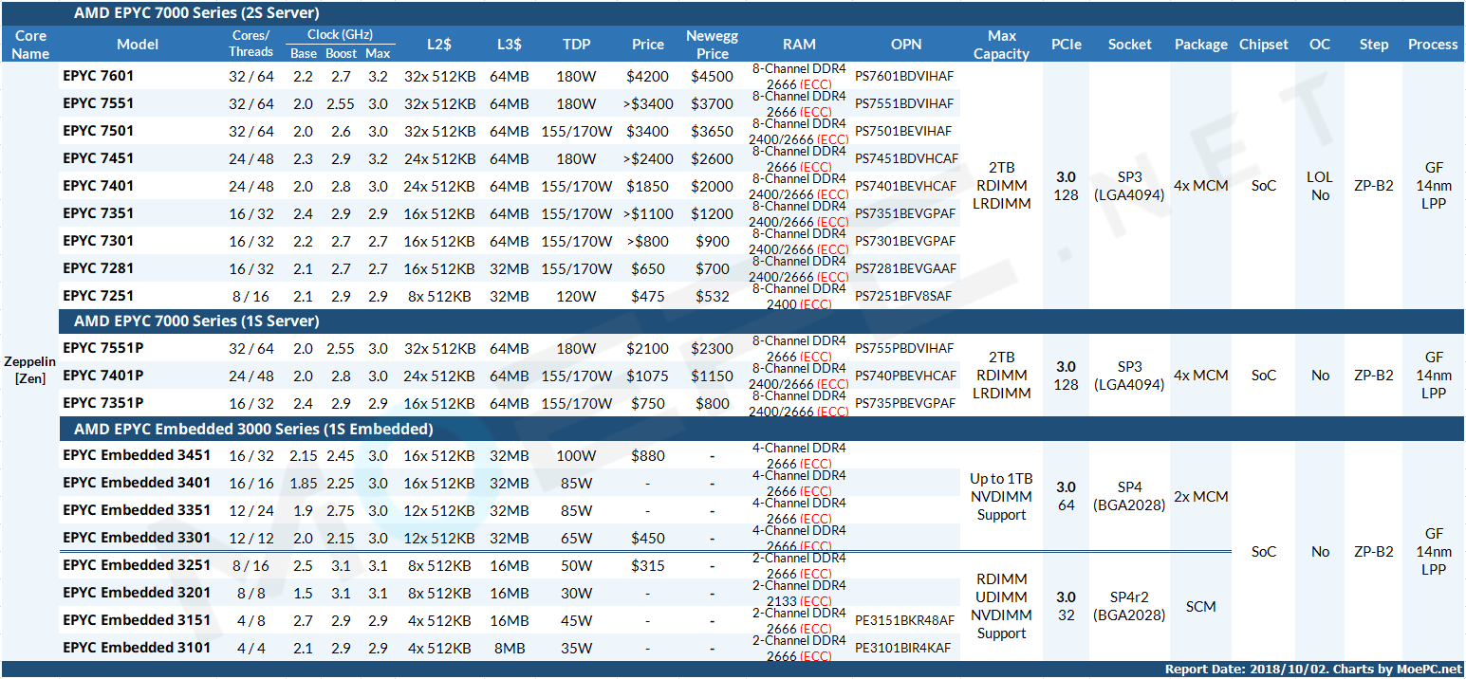Click the 120W TDP of EPYC 7251
This screenshot has width=1466, height=679.
pyautogui.click(x=577, y=297)
